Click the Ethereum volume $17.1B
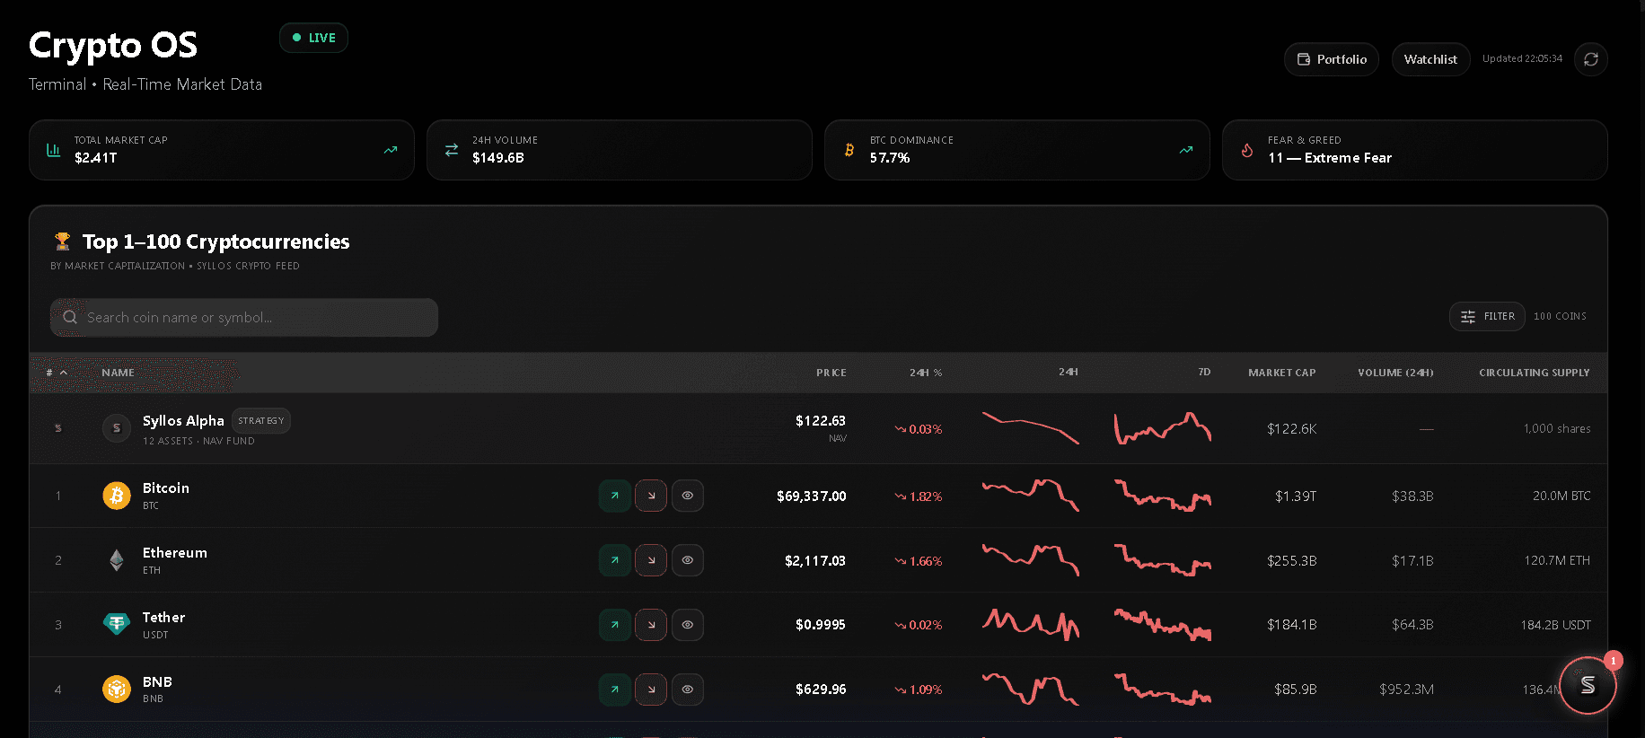Viewport: 1645px width, 738px height. point(1412,560)
